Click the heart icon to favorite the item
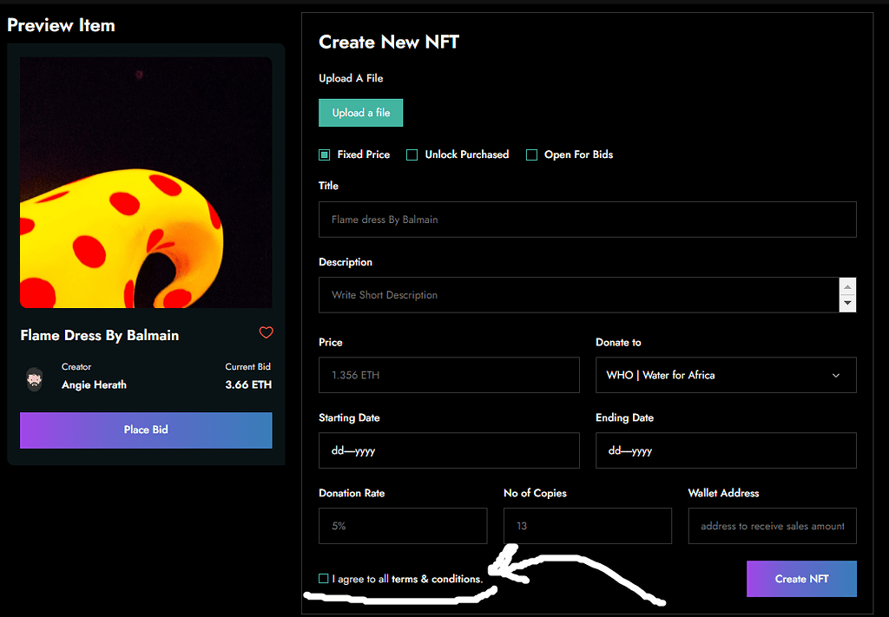889x617 pixels. [x=266, y=333]
